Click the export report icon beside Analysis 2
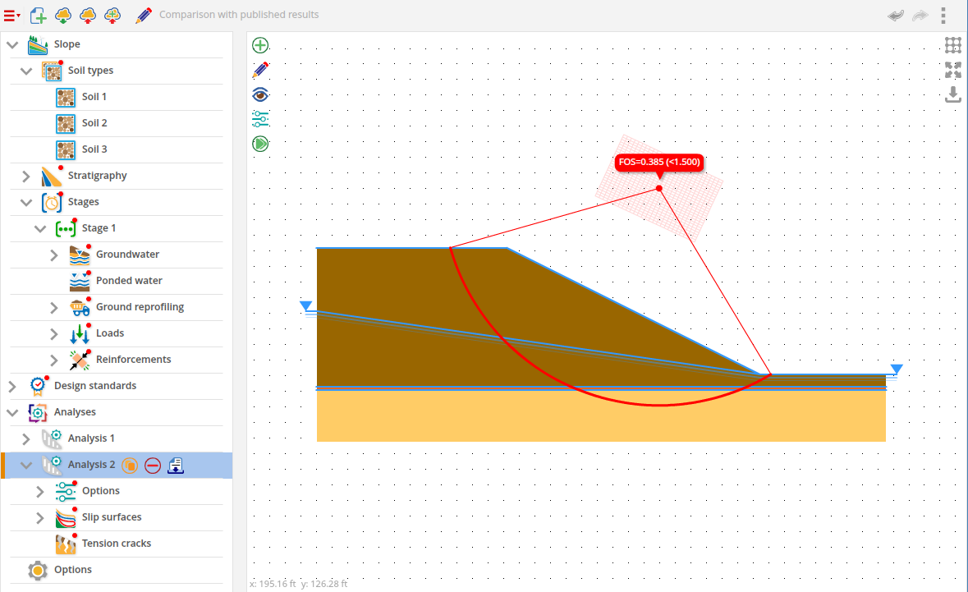 176,466
